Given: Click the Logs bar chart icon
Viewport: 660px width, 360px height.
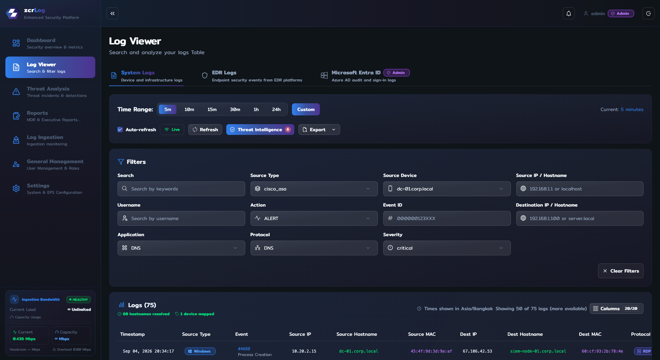Looking at the screenshot, I should 122,305.
